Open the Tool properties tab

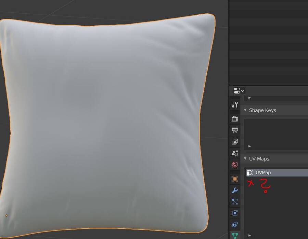point(235,104)
